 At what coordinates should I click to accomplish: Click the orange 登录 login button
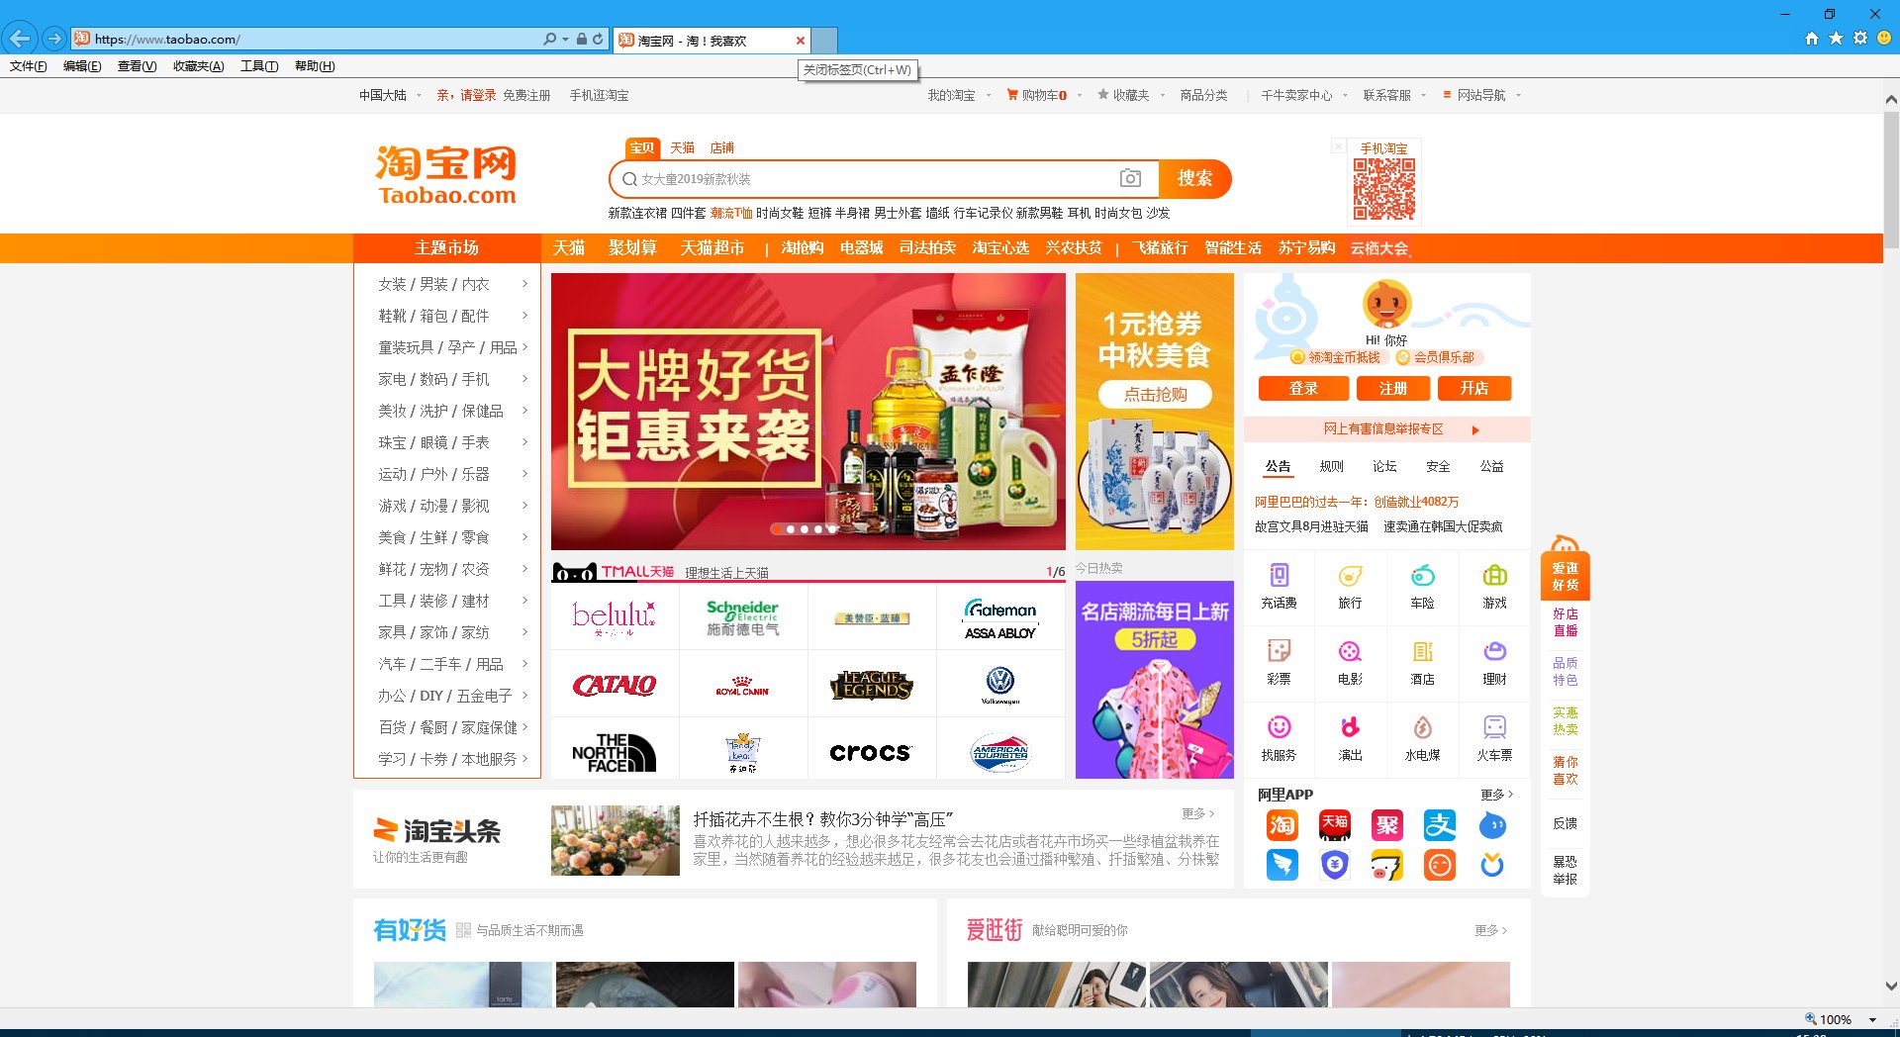tap(1303, 388)
